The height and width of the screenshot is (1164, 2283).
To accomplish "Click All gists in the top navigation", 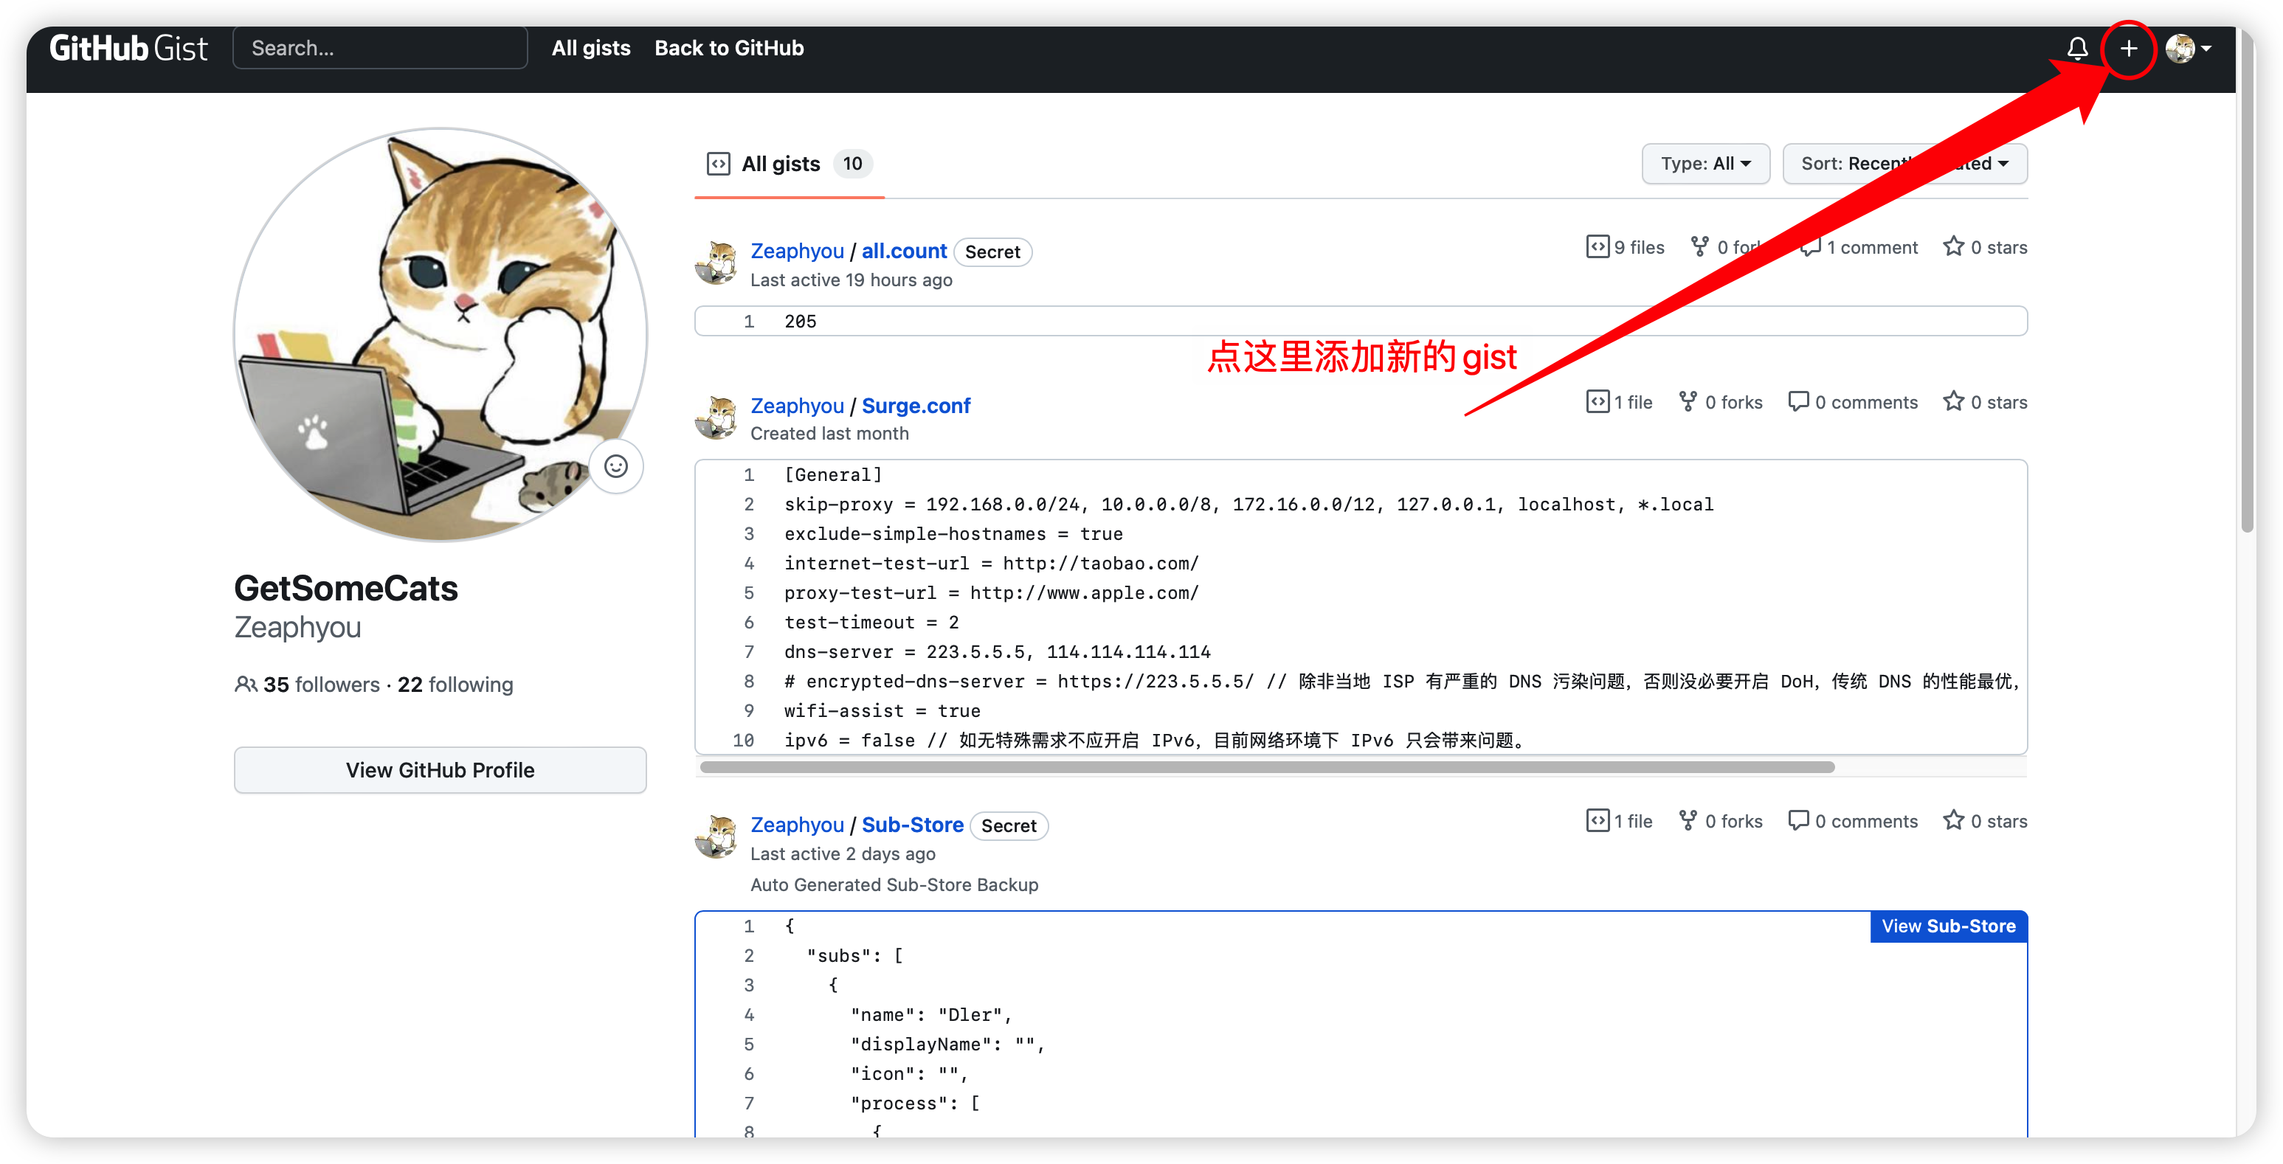I will (590, 48).
